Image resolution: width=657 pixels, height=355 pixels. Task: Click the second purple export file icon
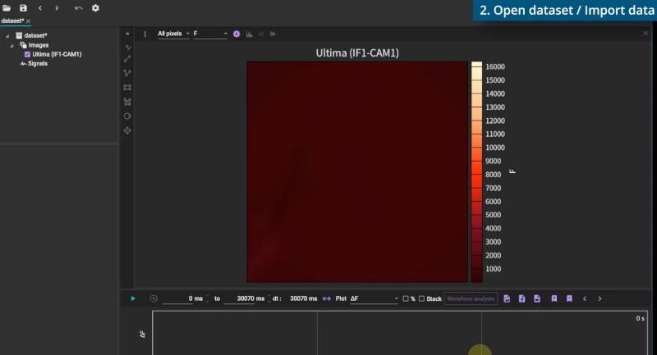pyautogui.click(x=521, y=298)
